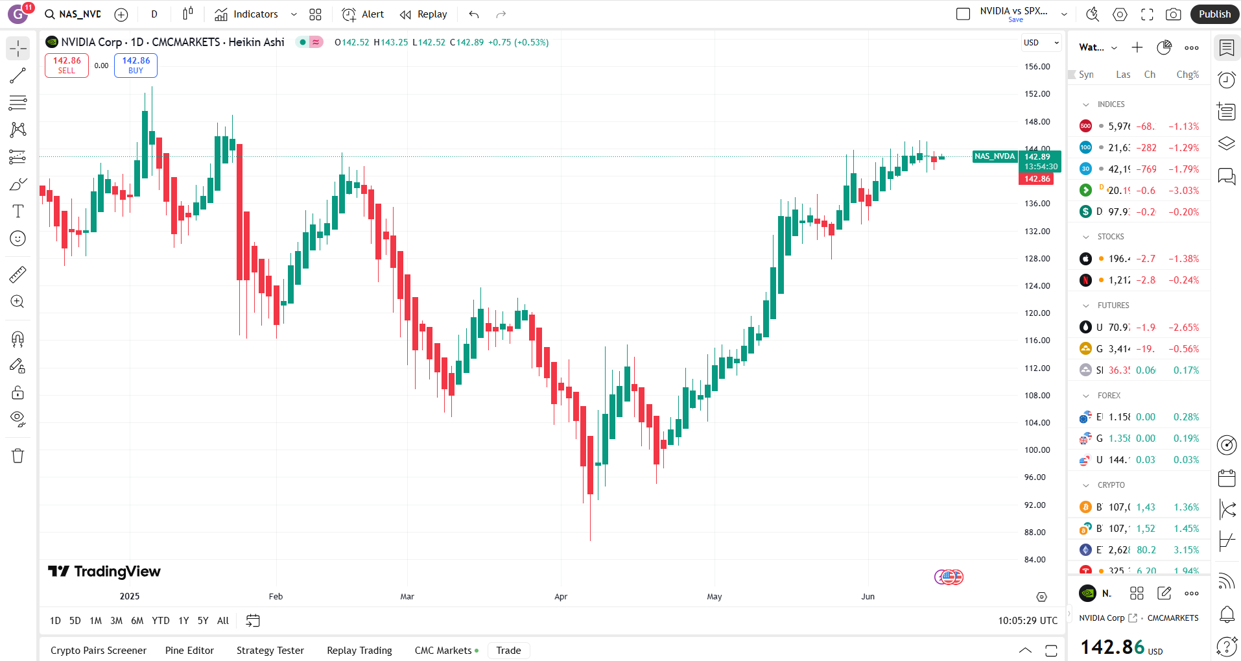Toggle magnet mode on

18,339
